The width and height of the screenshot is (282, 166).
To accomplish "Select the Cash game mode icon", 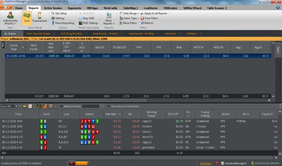I will click(27, 18).
